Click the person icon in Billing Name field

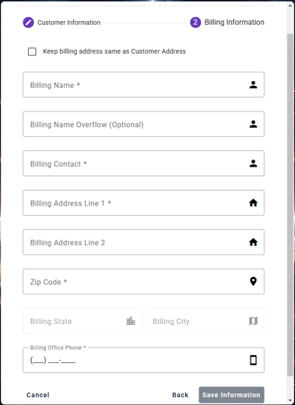click(x=253, y=85)
